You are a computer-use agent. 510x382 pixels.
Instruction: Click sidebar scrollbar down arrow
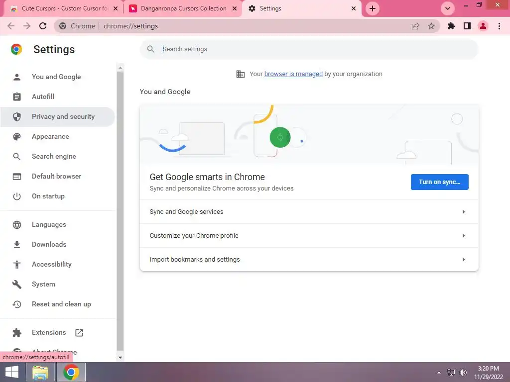(120, 357)
